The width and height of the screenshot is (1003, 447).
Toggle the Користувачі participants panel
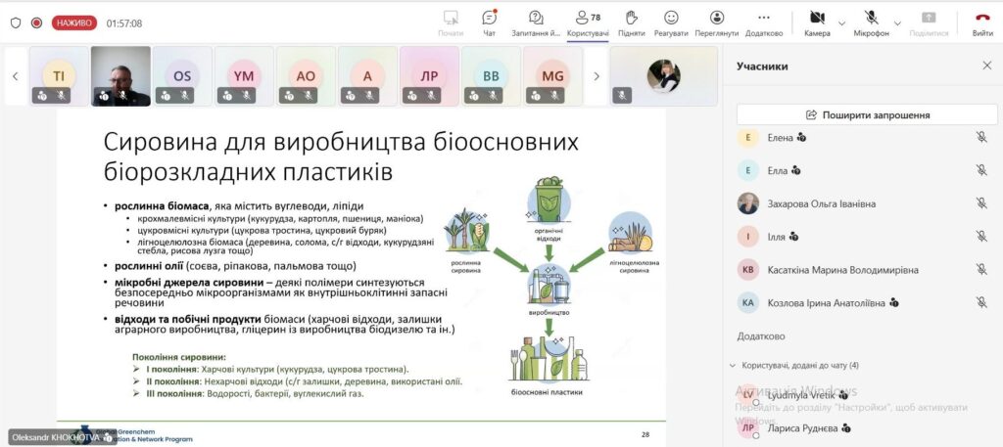point(588,23)
